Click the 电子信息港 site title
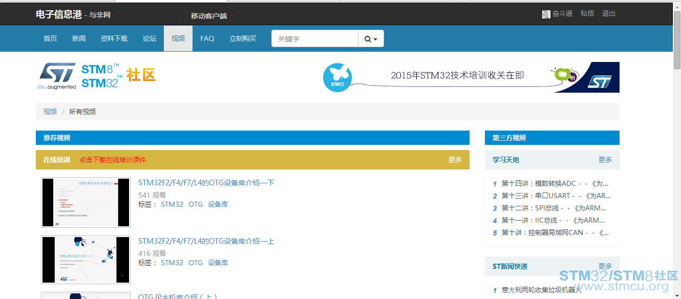 pos(59,15)
